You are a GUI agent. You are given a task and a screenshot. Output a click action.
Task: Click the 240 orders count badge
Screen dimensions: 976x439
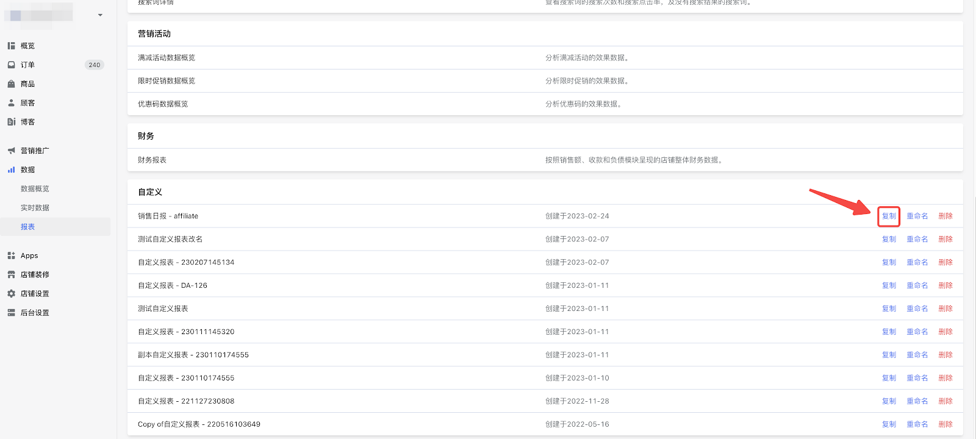click(x=95, y=65)
